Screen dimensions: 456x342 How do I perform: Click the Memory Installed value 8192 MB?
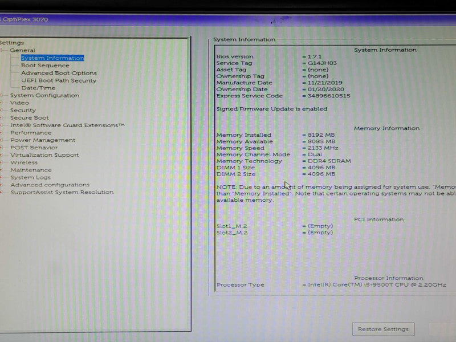tap(321, 135)
